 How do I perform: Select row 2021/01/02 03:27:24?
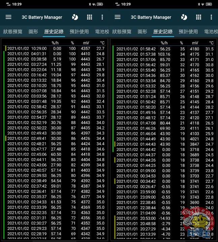tap(55, 64)
